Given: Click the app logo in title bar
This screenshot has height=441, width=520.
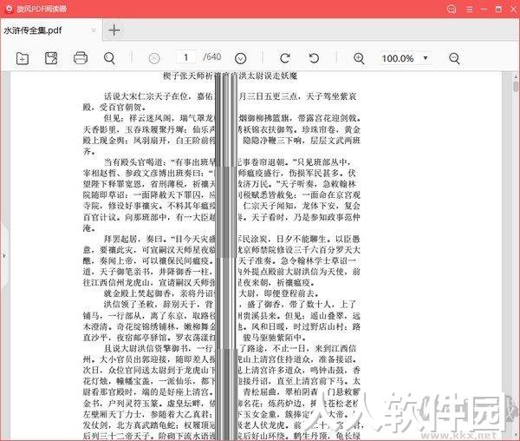Looking at the screenshot, I should (x=10, y=9).
